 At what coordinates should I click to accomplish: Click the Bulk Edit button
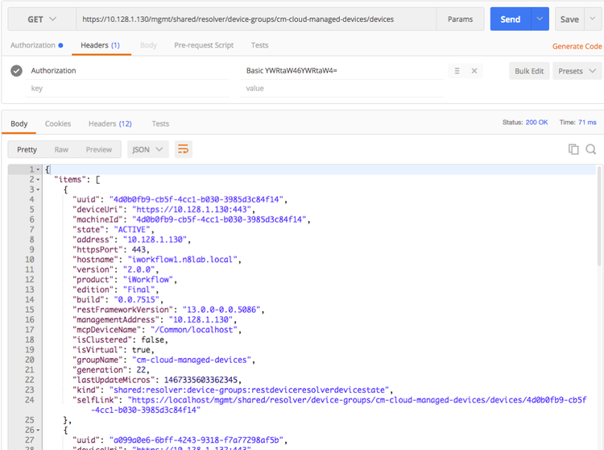tap(529, 71)
